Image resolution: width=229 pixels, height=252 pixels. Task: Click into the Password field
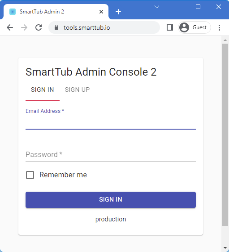[111, 155]
